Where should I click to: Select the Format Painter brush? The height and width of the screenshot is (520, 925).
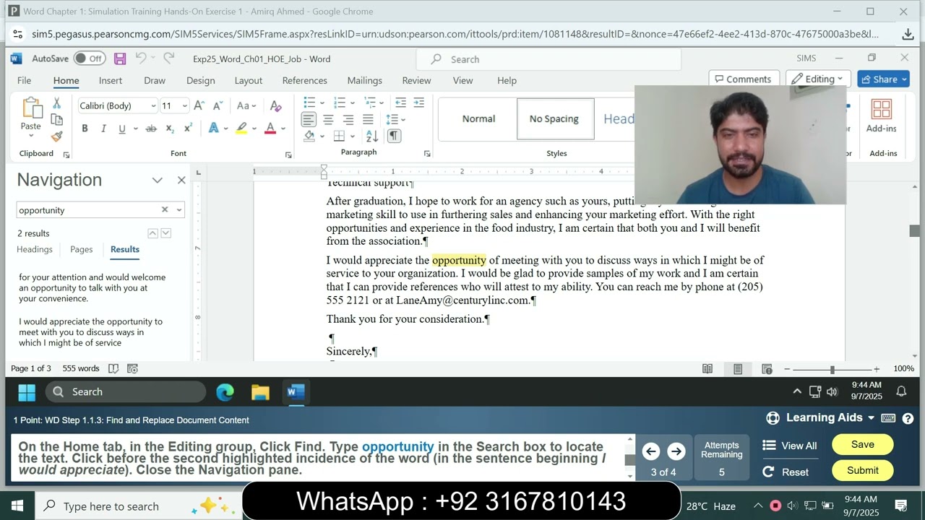[x=56, y=136]
